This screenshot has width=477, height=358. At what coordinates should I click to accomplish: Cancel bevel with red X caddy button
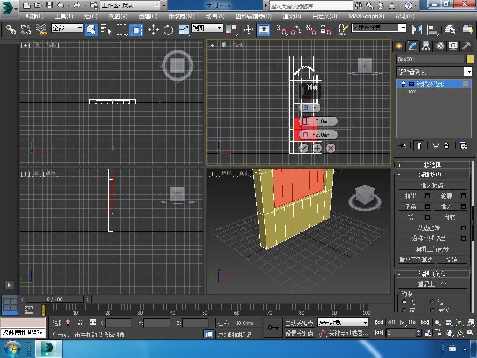[x=331, y=148]
